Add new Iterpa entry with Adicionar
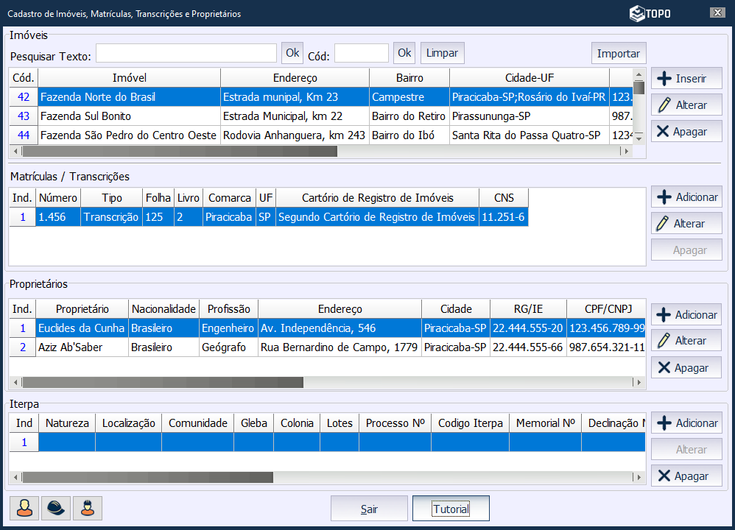Image resolution: width=735 pixels, height=530 pixels. pyautogui.click(x=686, y=423)
